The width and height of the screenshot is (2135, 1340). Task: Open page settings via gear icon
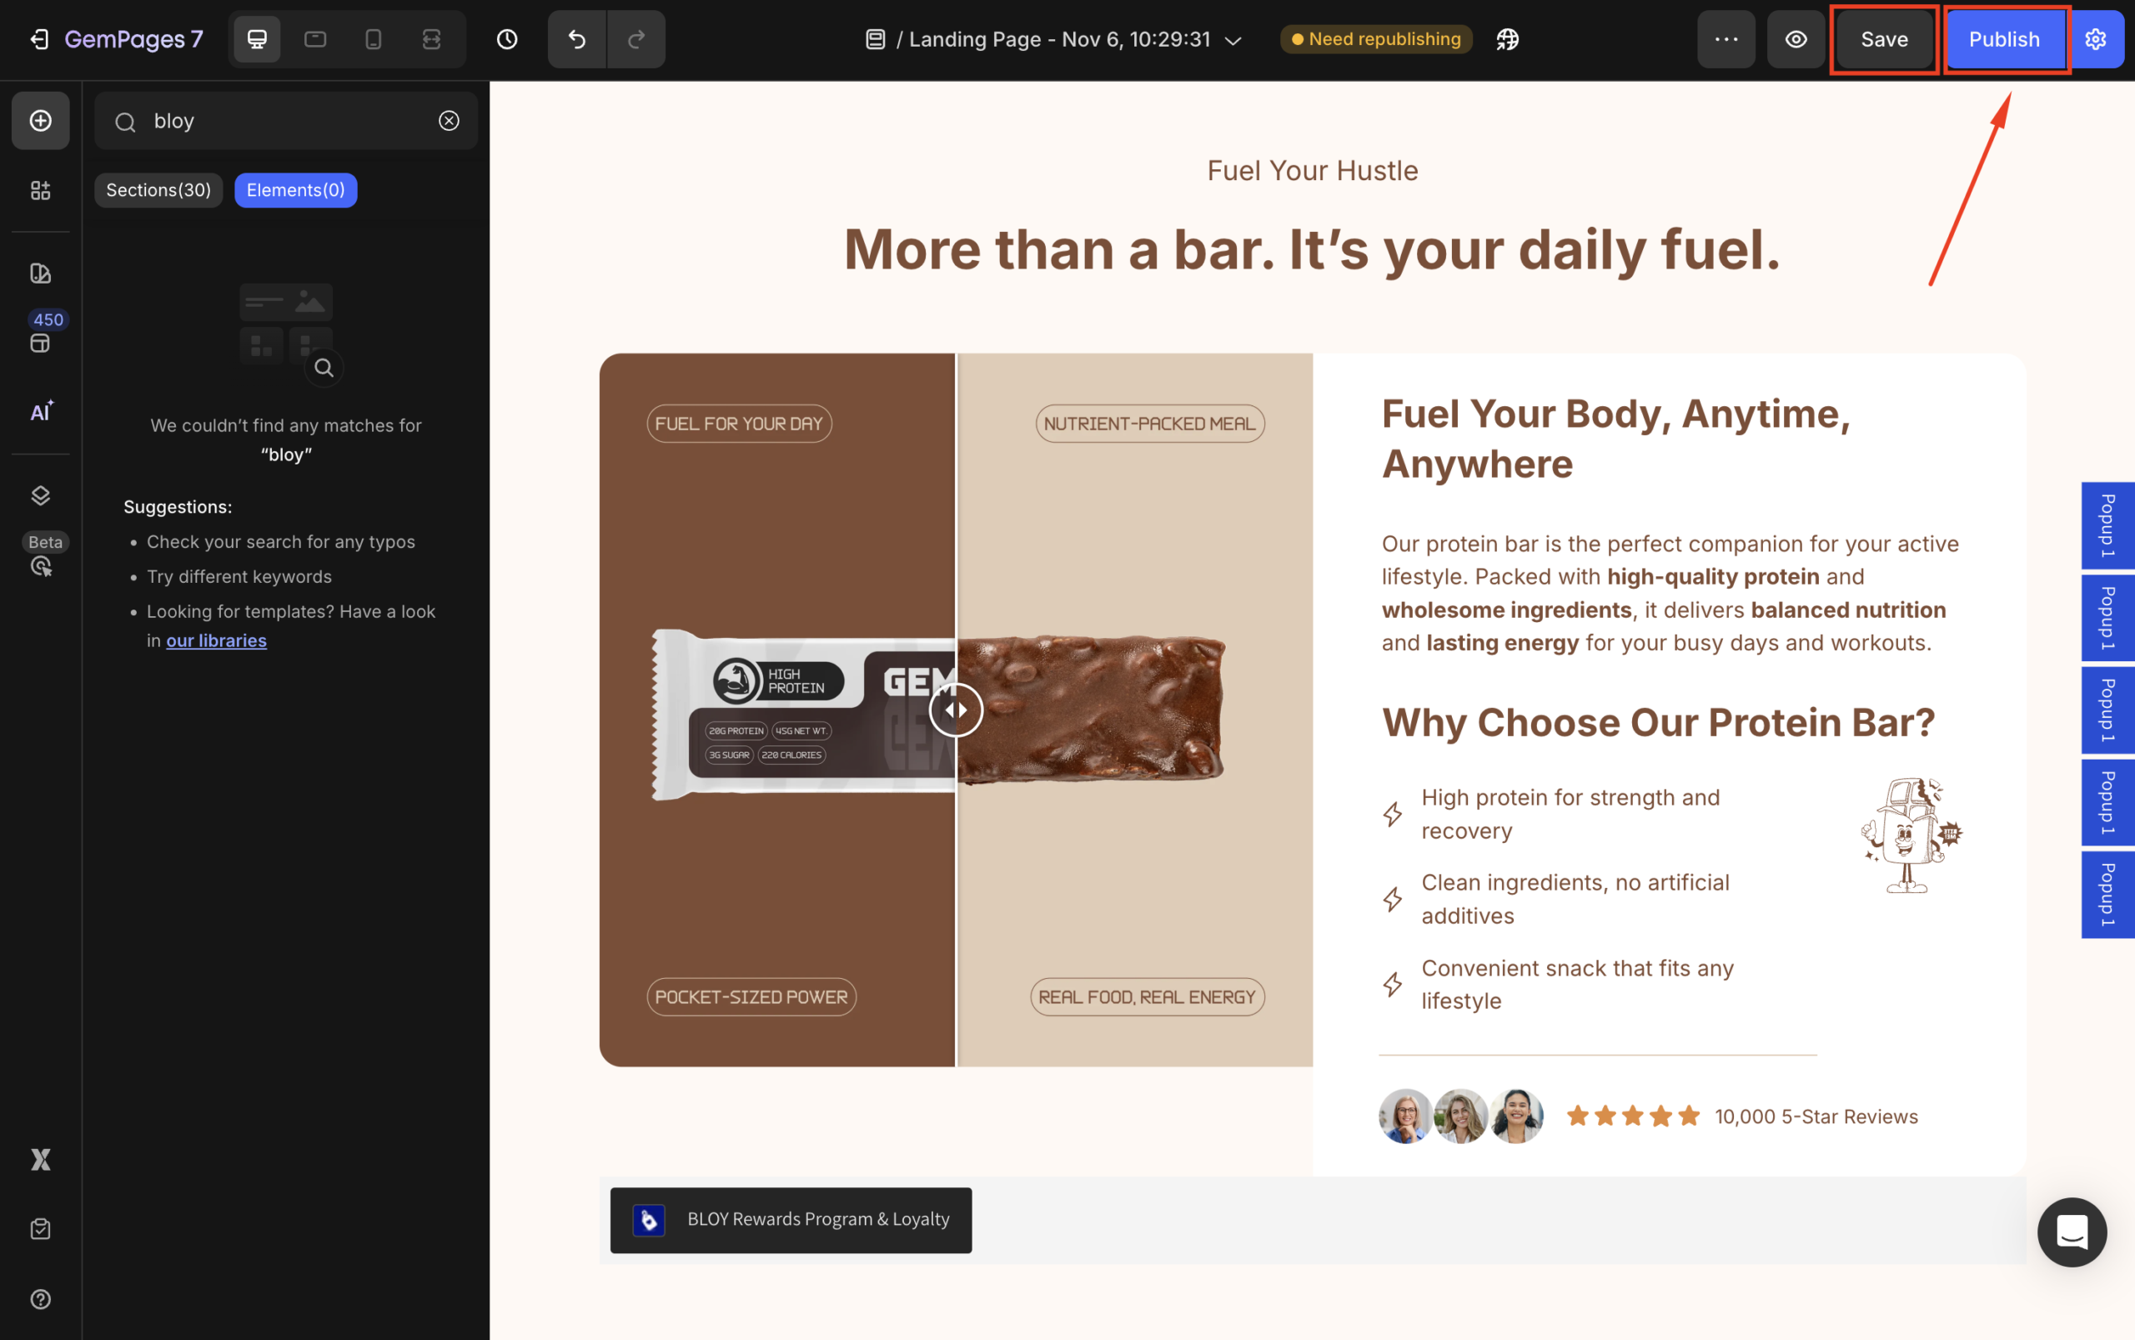coord(2095,39)
